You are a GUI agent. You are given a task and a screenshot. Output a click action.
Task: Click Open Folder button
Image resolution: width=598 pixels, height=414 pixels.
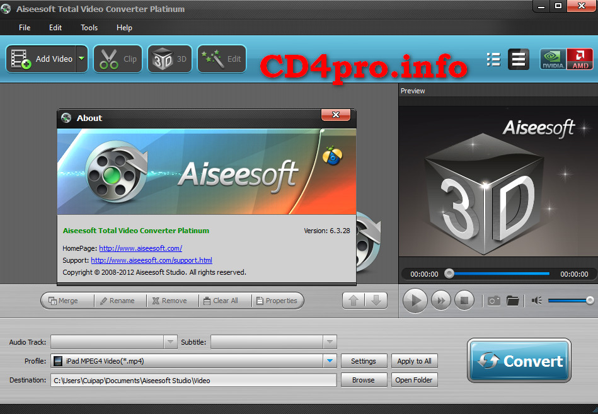(x=414, y=380)
